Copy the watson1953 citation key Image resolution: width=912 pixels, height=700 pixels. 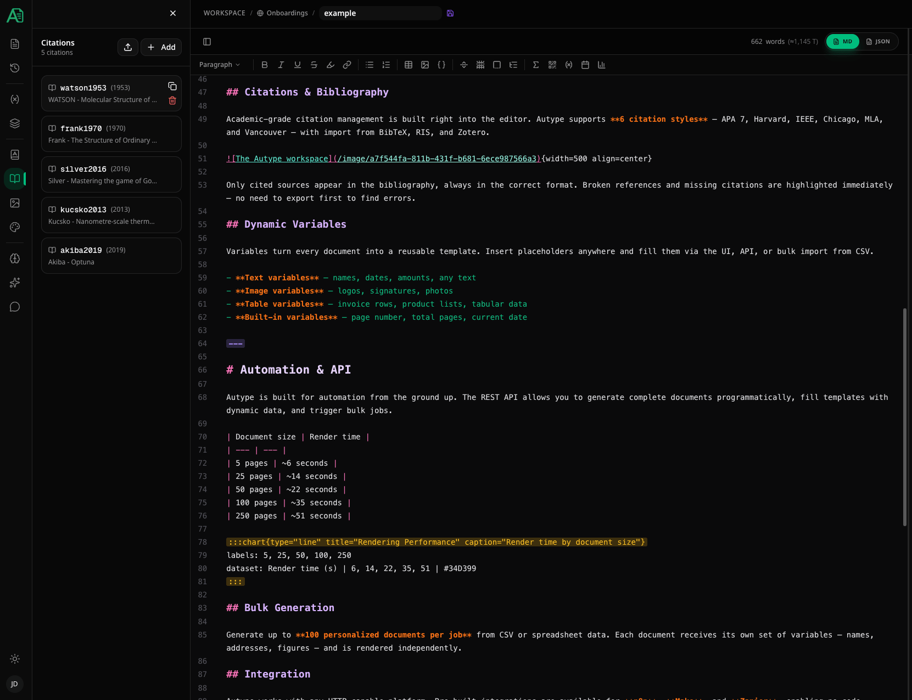(x=172, y=86)
